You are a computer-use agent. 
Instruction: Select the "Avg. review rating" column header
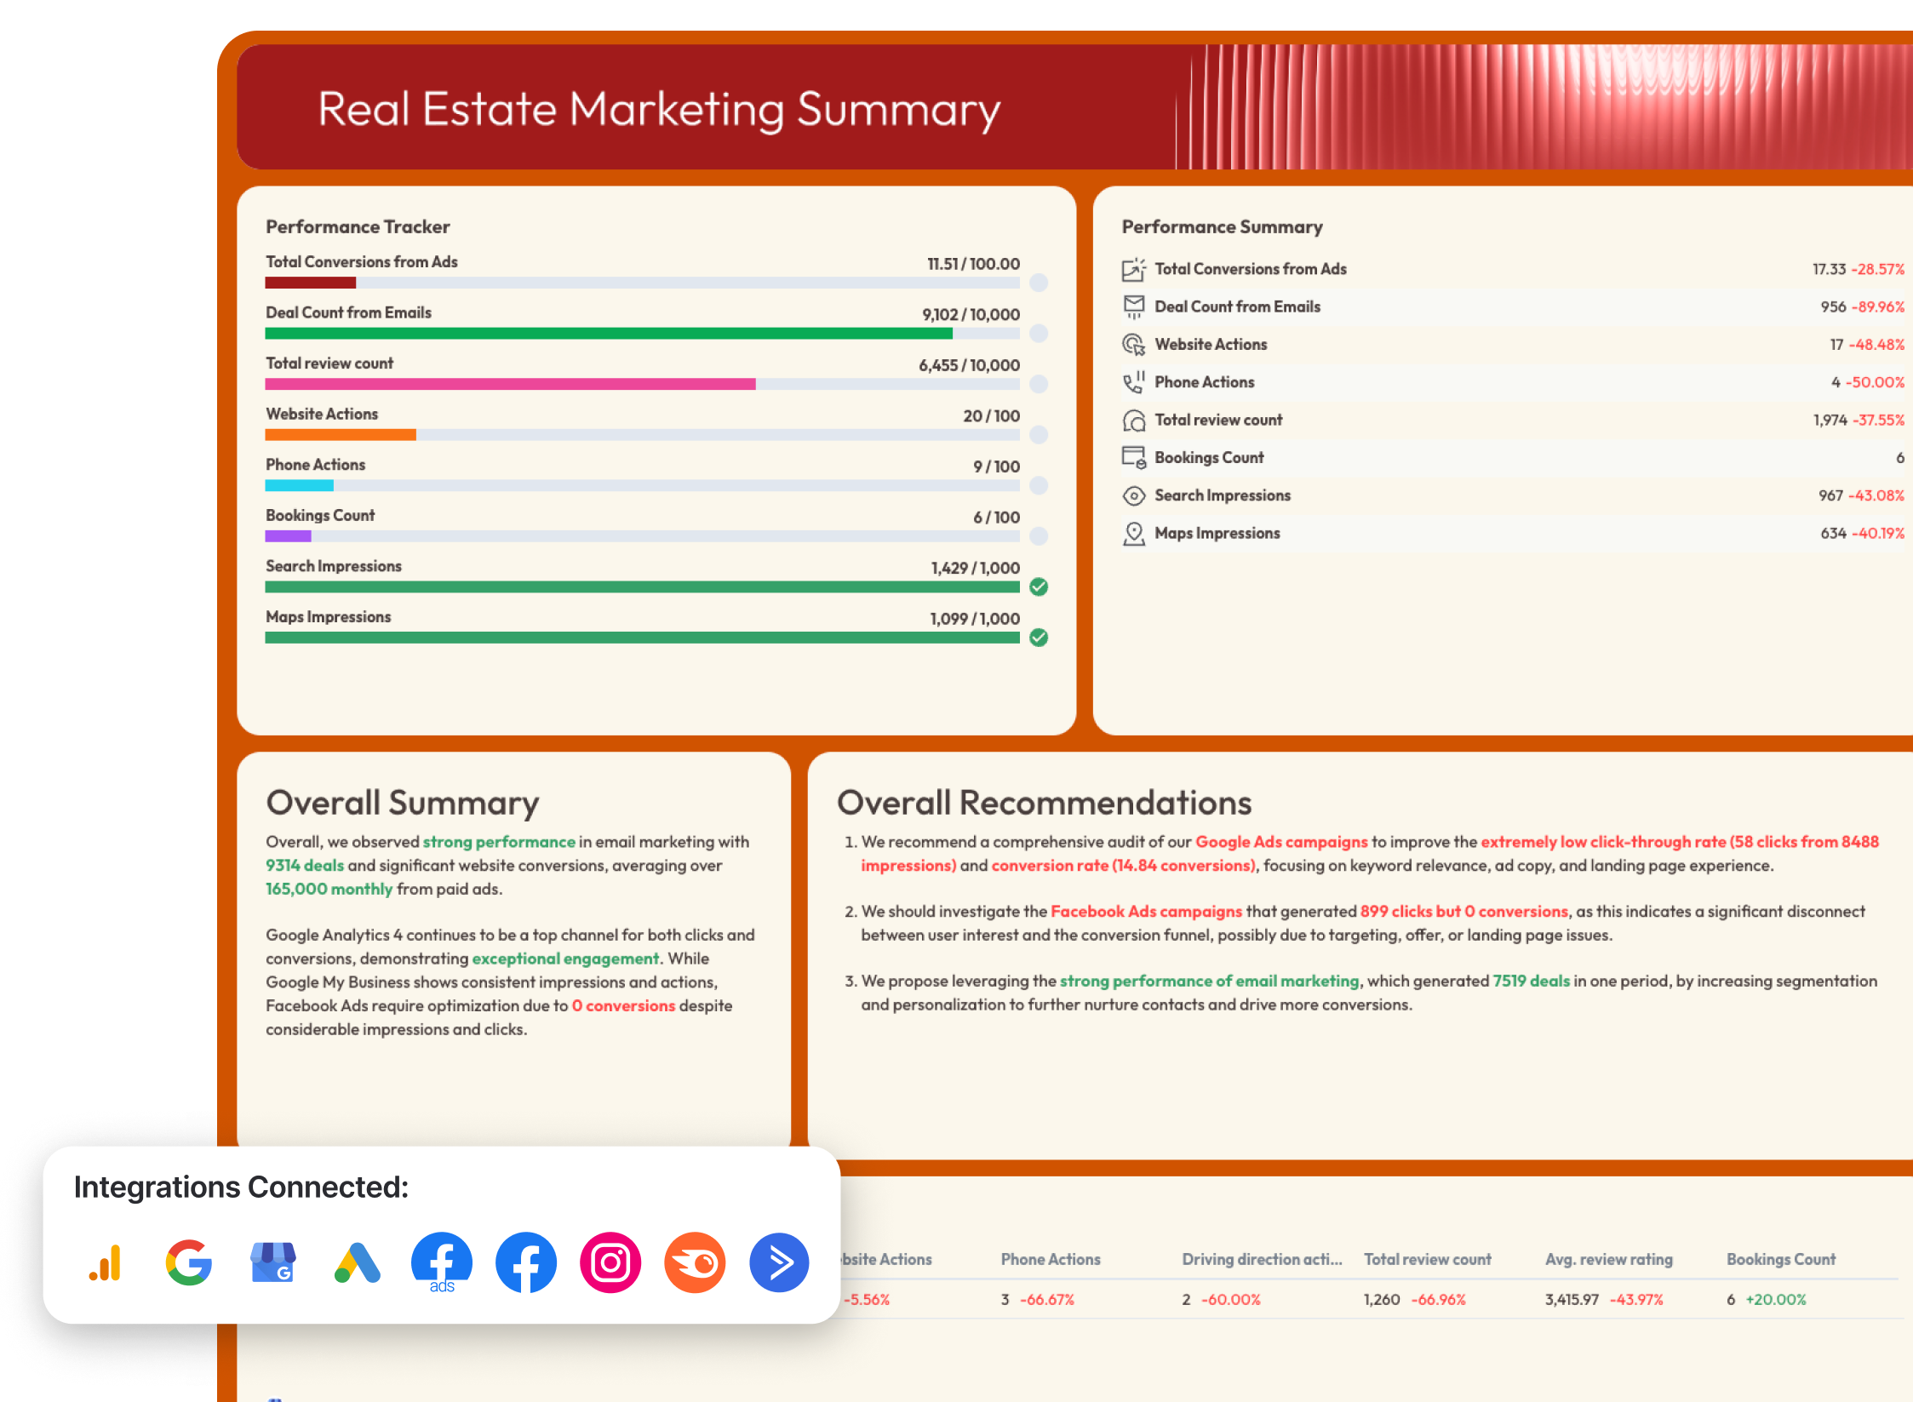pos(1609,1260)
